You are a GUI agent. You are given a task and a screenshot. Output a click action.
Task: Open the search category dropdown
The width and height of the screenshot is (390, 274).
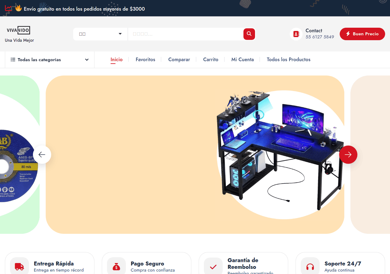pyautogui.click(x=100, y=34)
